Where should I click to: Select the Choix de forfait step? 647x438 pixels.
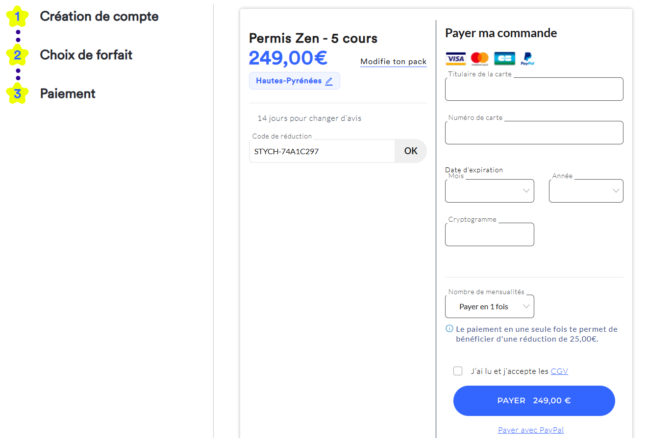[x=86, y=55]
